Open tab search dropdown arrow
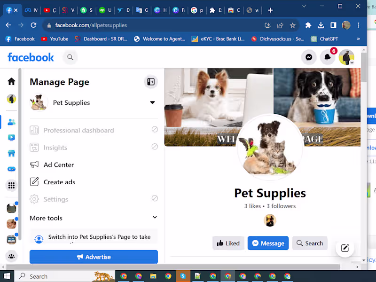 click(x=304, y=6)
